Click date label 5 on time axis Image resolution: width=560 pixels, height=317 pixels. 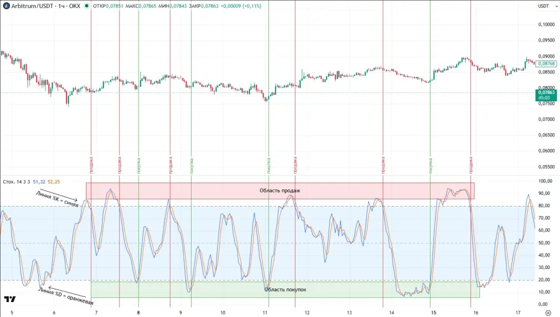point(12,312)
